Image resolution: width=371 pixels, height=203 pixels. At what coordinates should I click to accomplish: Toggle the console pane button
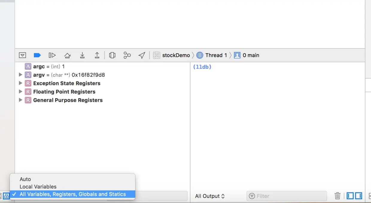tap(358, 196)
